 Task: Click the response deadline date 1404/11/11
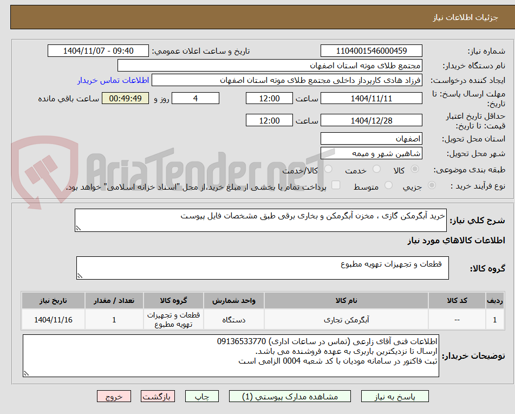[x=371, y=98]
